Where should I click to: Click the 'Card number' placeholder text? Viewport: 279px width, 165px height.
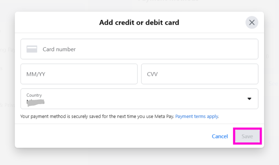click(x=59, y=49)
